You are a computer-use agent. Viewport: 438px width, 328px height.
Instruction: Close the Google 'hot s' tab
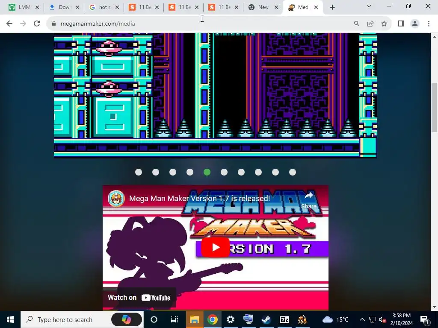pos(117,8)
